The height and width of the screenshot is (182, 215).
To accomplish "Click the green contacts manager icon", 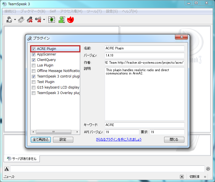I will point(62,20).
